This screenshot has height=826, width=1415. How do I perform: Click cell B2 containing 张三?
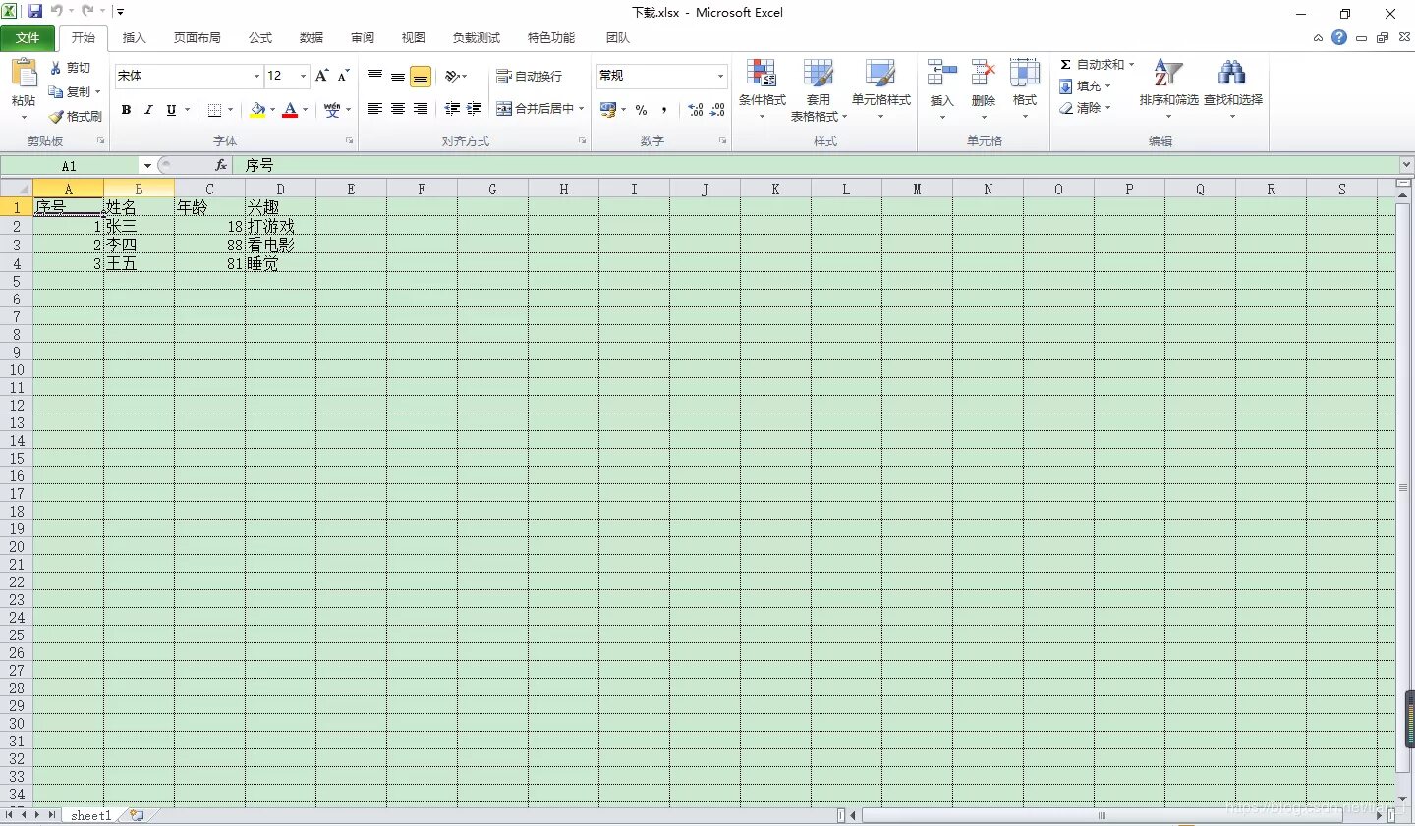[x=139, y=227]
